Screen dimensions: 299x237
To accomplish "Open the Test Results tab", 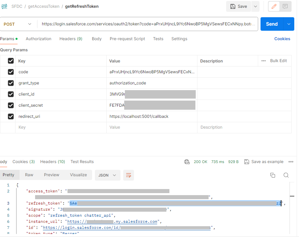I will tap(82, 162).
